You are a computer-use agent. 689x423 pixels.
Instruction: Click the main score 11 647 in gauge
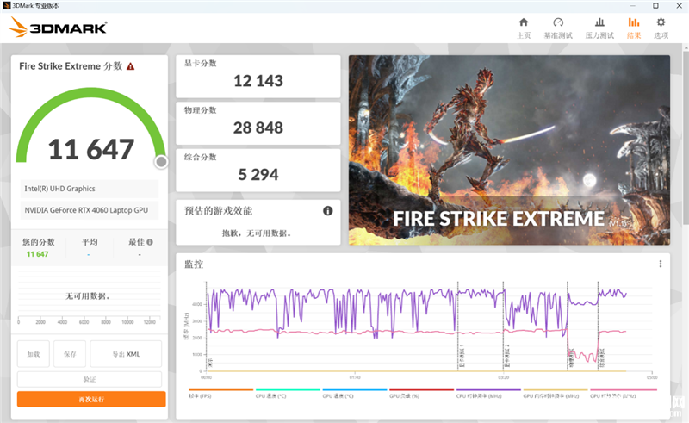point(91,150)
